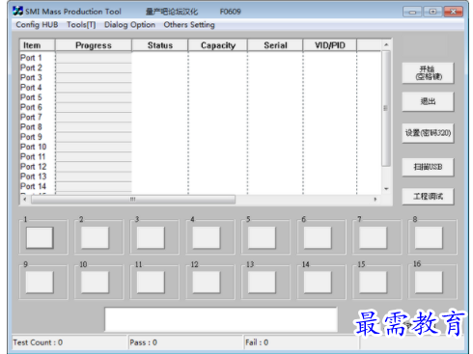The width and height of the screenshot is (473, 354).
Task: Click the Fail : 0 status field
Action: click(301, 342)
